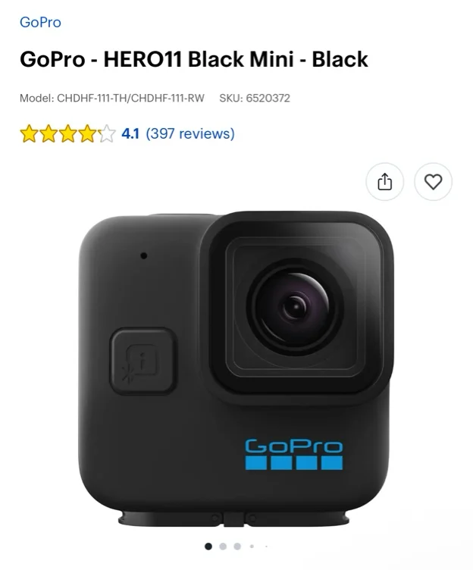Click the camera lens in product photo

[x=295, y=307]
